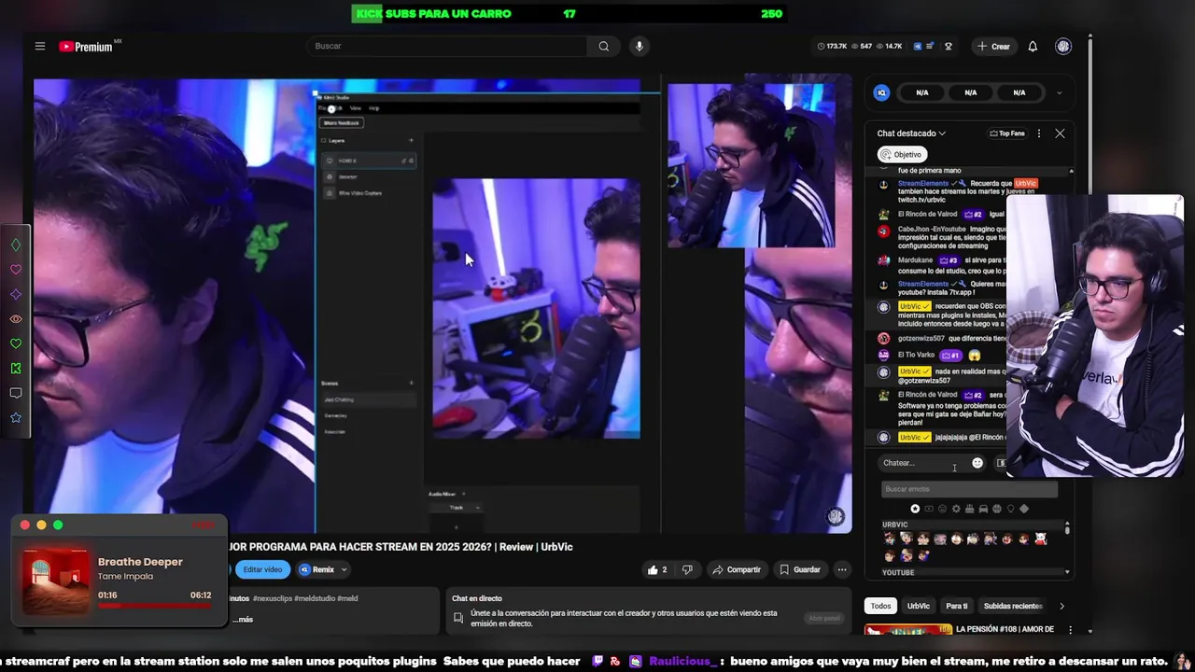Click the blue IQ badge icon
This screenshot has height=672, width=1195.
[881, 92]
